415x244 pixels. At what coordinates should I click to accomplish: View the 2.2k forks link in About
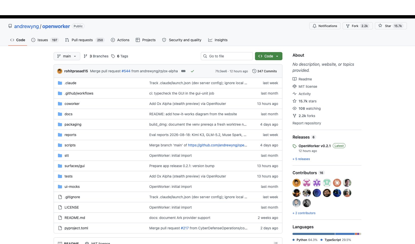click(x=304, y=116)
